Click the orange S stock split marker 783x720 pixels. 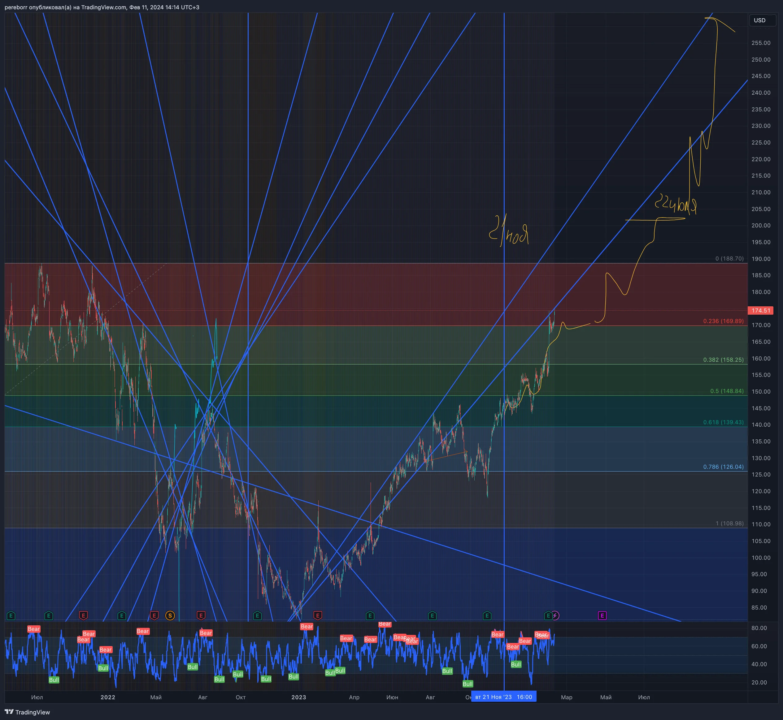click(x=170, y=616)
